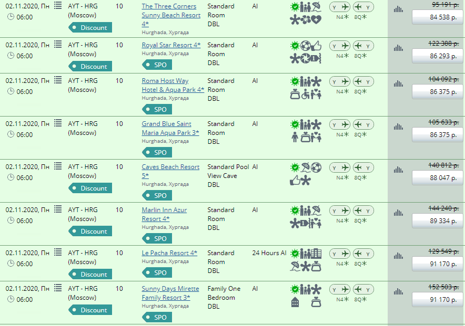Select Grand Blue Saint Maria 86 375 p. price

437,135
